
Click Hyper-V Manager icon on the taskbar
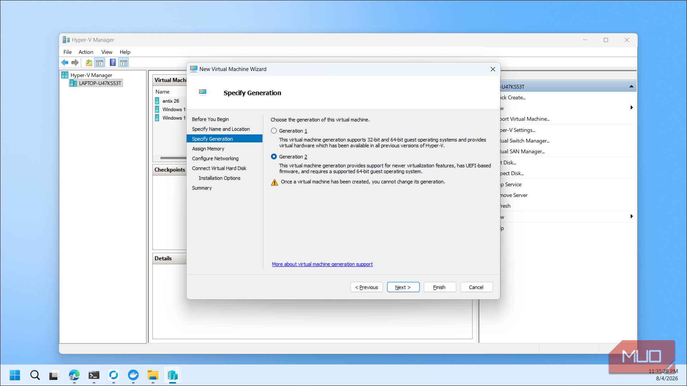click(x=173, y=375)
